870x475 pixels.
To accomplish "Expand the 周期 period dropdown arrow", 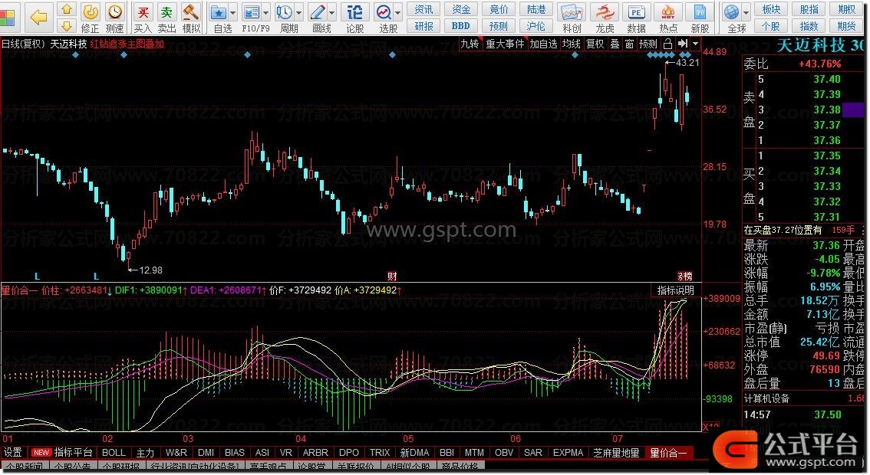I will tap(299, 12).
